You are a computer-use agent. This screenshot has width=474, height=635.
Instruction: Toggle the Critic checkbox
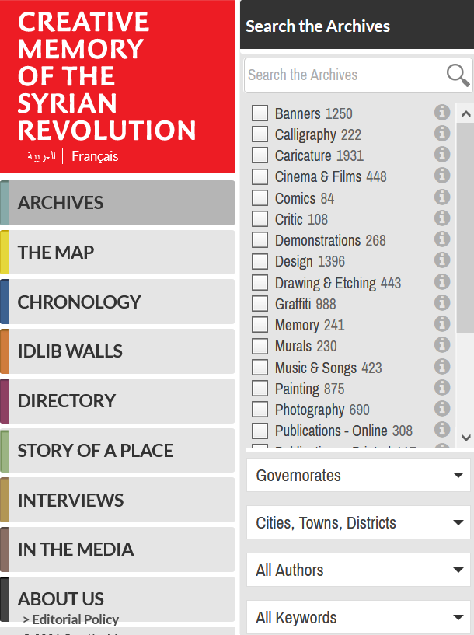click(260, 218)
